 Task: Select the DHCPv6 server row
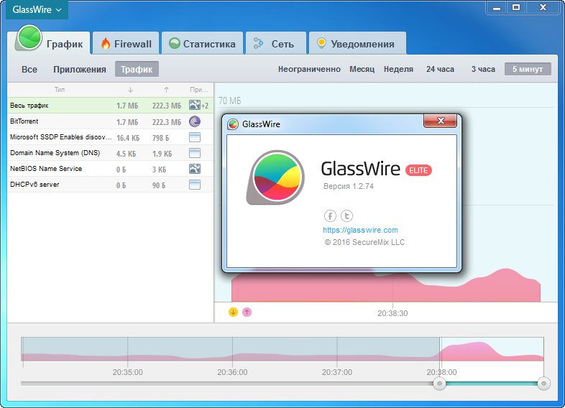coord(110,185)
